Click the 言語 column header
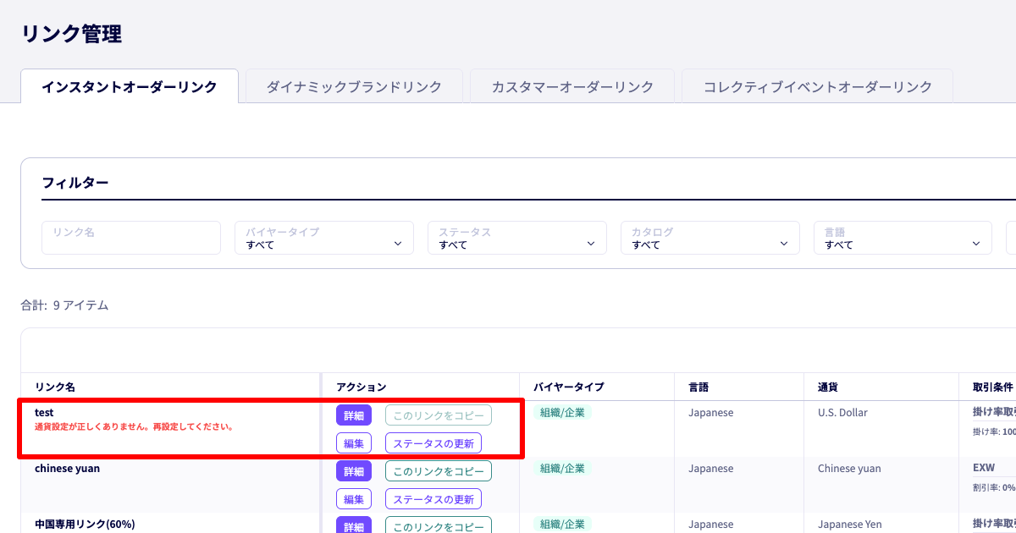Screen dimensions: 1016x533 point(698,387)
